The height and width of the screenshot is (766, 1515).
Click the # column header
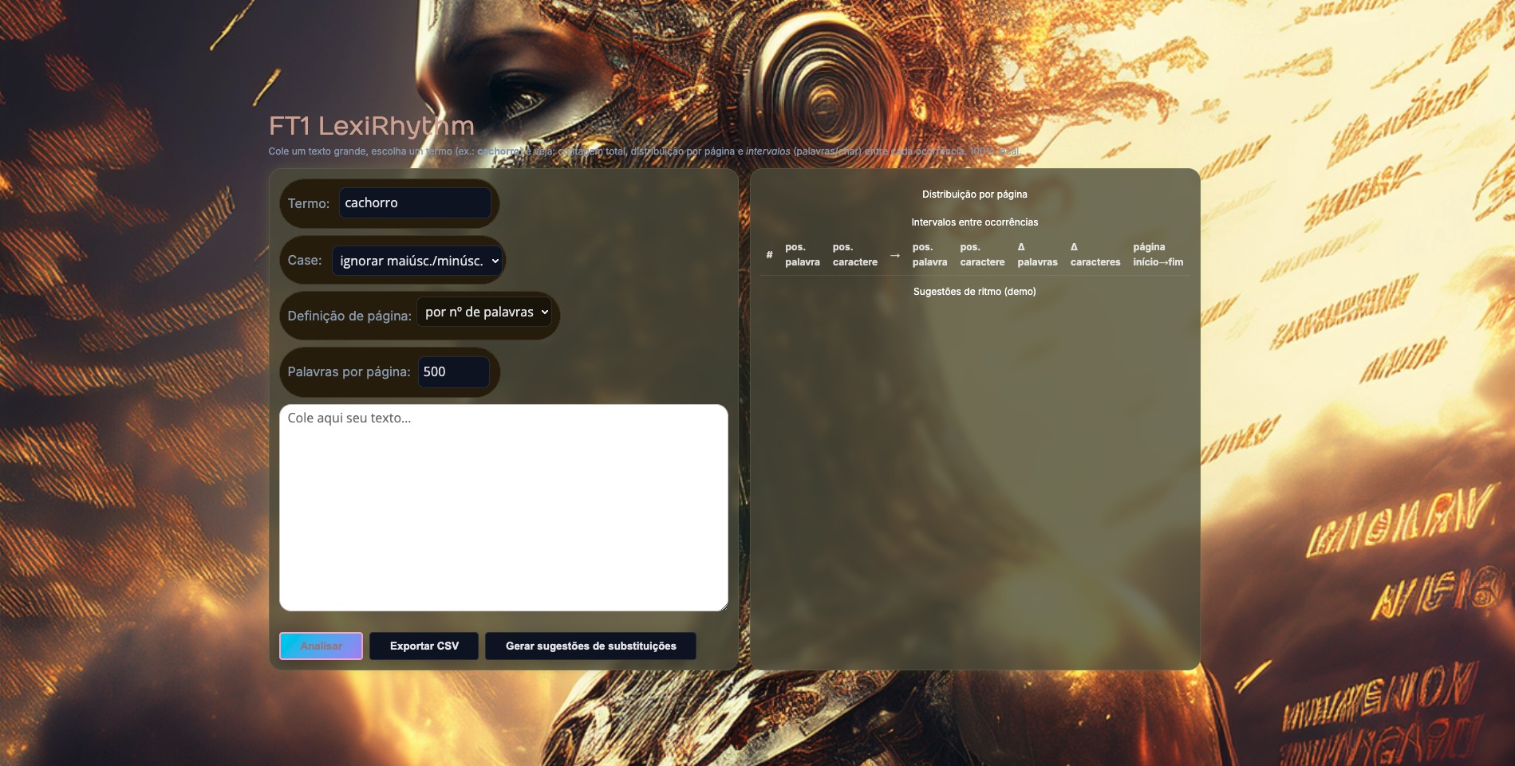tap(769, 255)
